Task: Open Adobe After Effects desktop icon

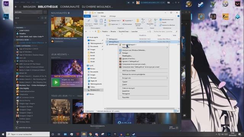Action: click(6, 3)
